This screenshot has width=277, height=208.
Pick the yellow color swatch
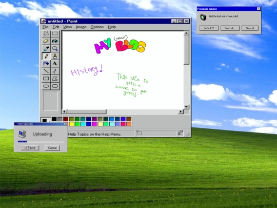[x=71, y=124]
